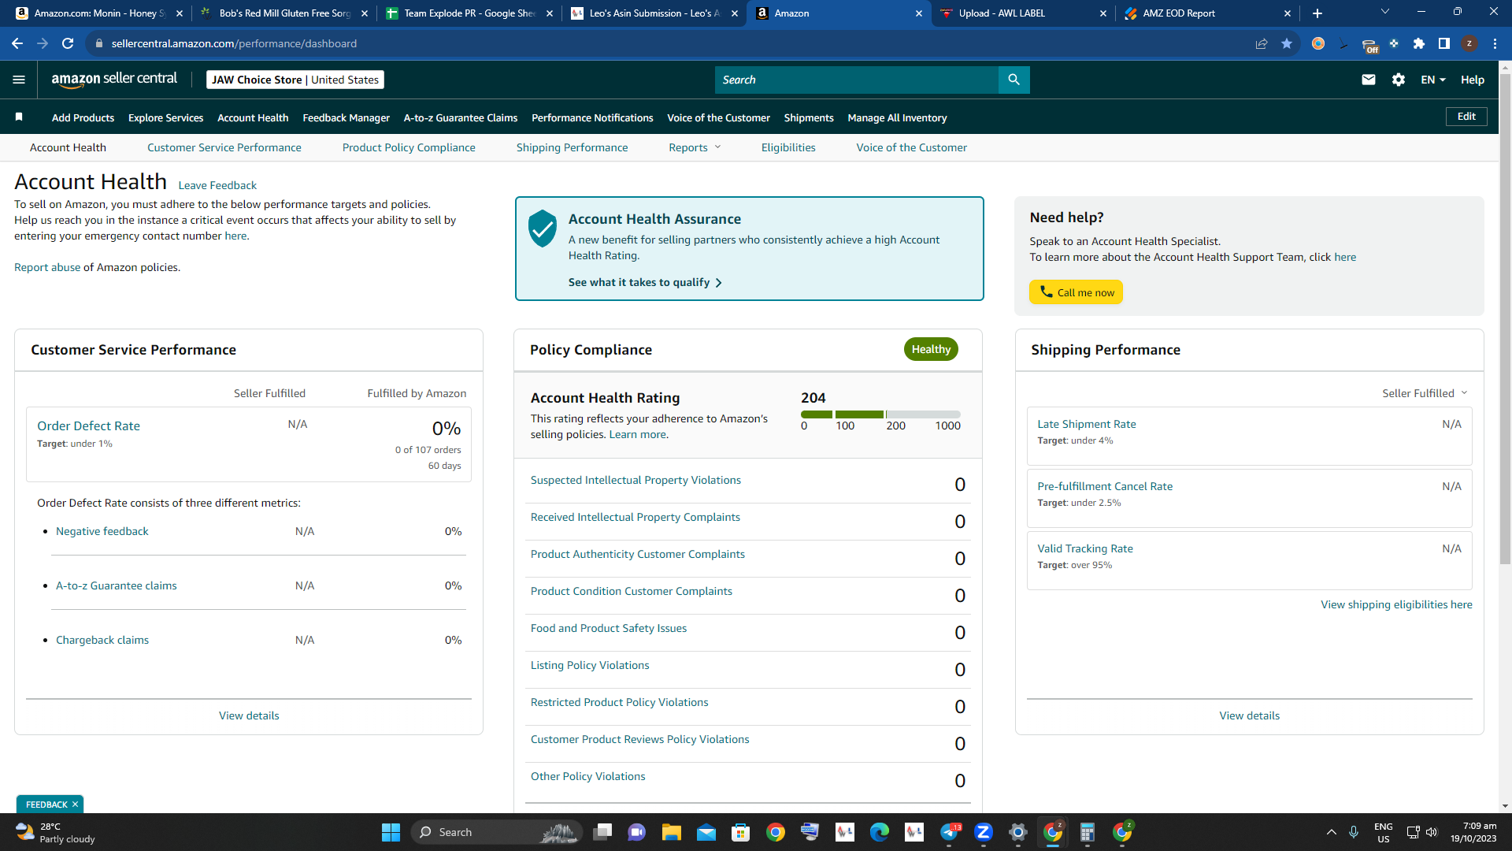Image resolution: width=1512 pixels, height=851 pixels.
Task: Show hidden system tray icons
Action: point(1332,832)
